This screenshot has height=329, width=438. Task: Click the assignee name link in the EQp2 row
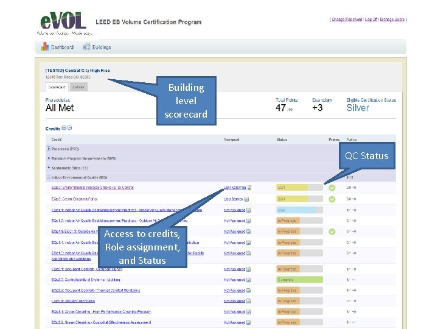click(235, 188)
